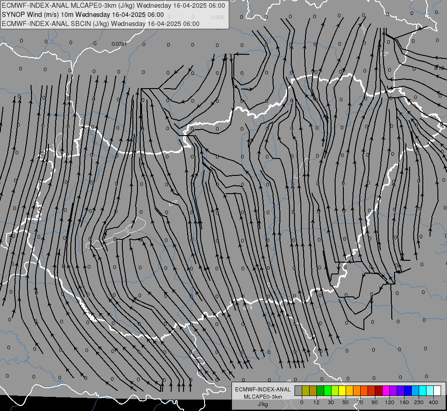Image resolution: width=447 pixels, height=411 pixels.
Task: Pick the pure blue legend swatch
Action: (x=408, y=390)
